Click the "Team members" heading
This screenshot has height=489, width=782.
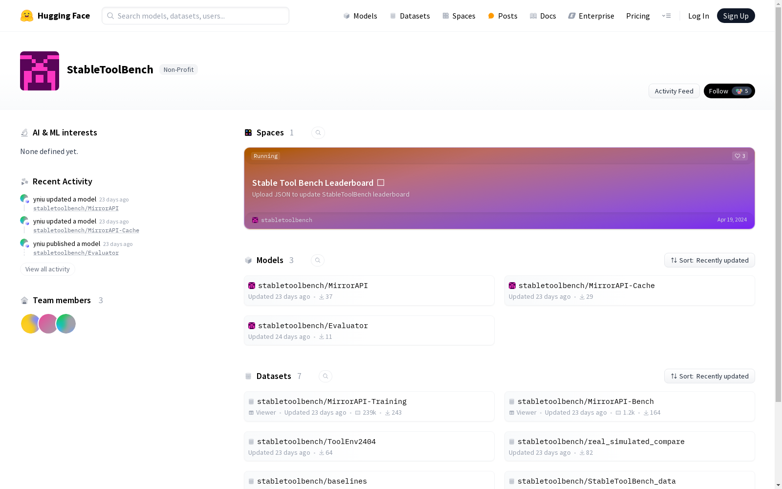click(62, 300)
